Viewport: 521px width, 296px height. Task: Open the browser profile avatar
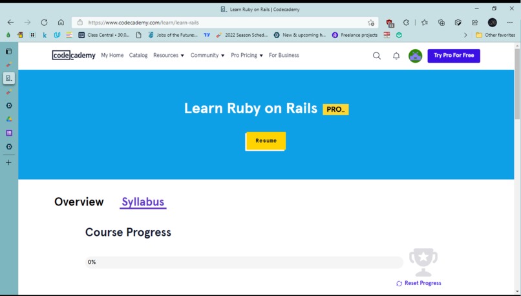[492, 23]
